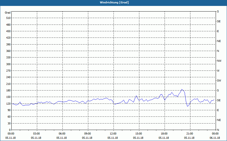Select the 15:00 time axis label
The image size is (227, 141).
pos(139,134)
